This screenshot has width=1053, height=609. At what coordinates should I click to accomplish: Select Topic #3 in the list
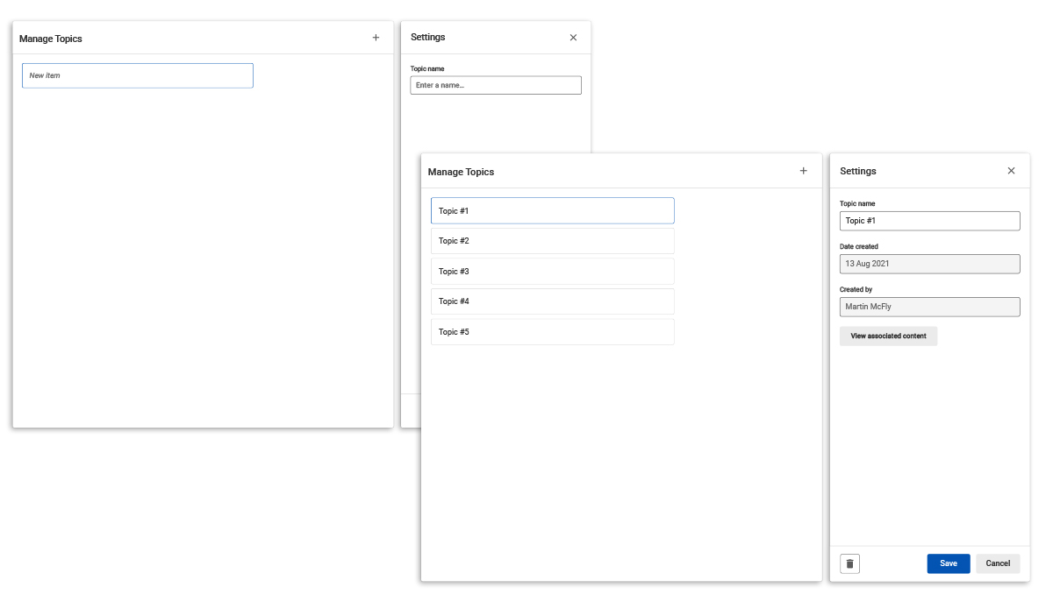552,272
